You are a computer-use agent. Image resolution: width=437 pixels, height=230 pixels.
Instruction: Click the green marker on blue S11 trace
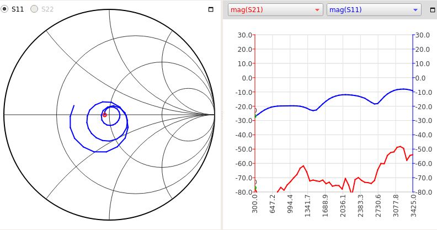coord(255,116)
